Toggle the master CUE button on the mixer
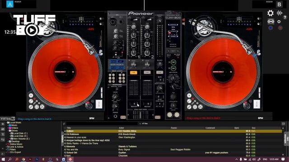The width and height of the screenshot is (289, 162). 159,72
